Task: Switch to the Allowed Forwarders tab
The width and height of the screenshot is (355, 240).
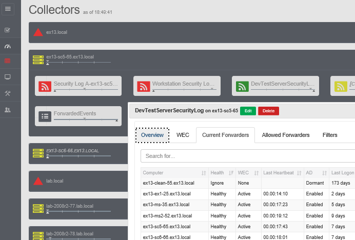Action: (x=285, y=135)
